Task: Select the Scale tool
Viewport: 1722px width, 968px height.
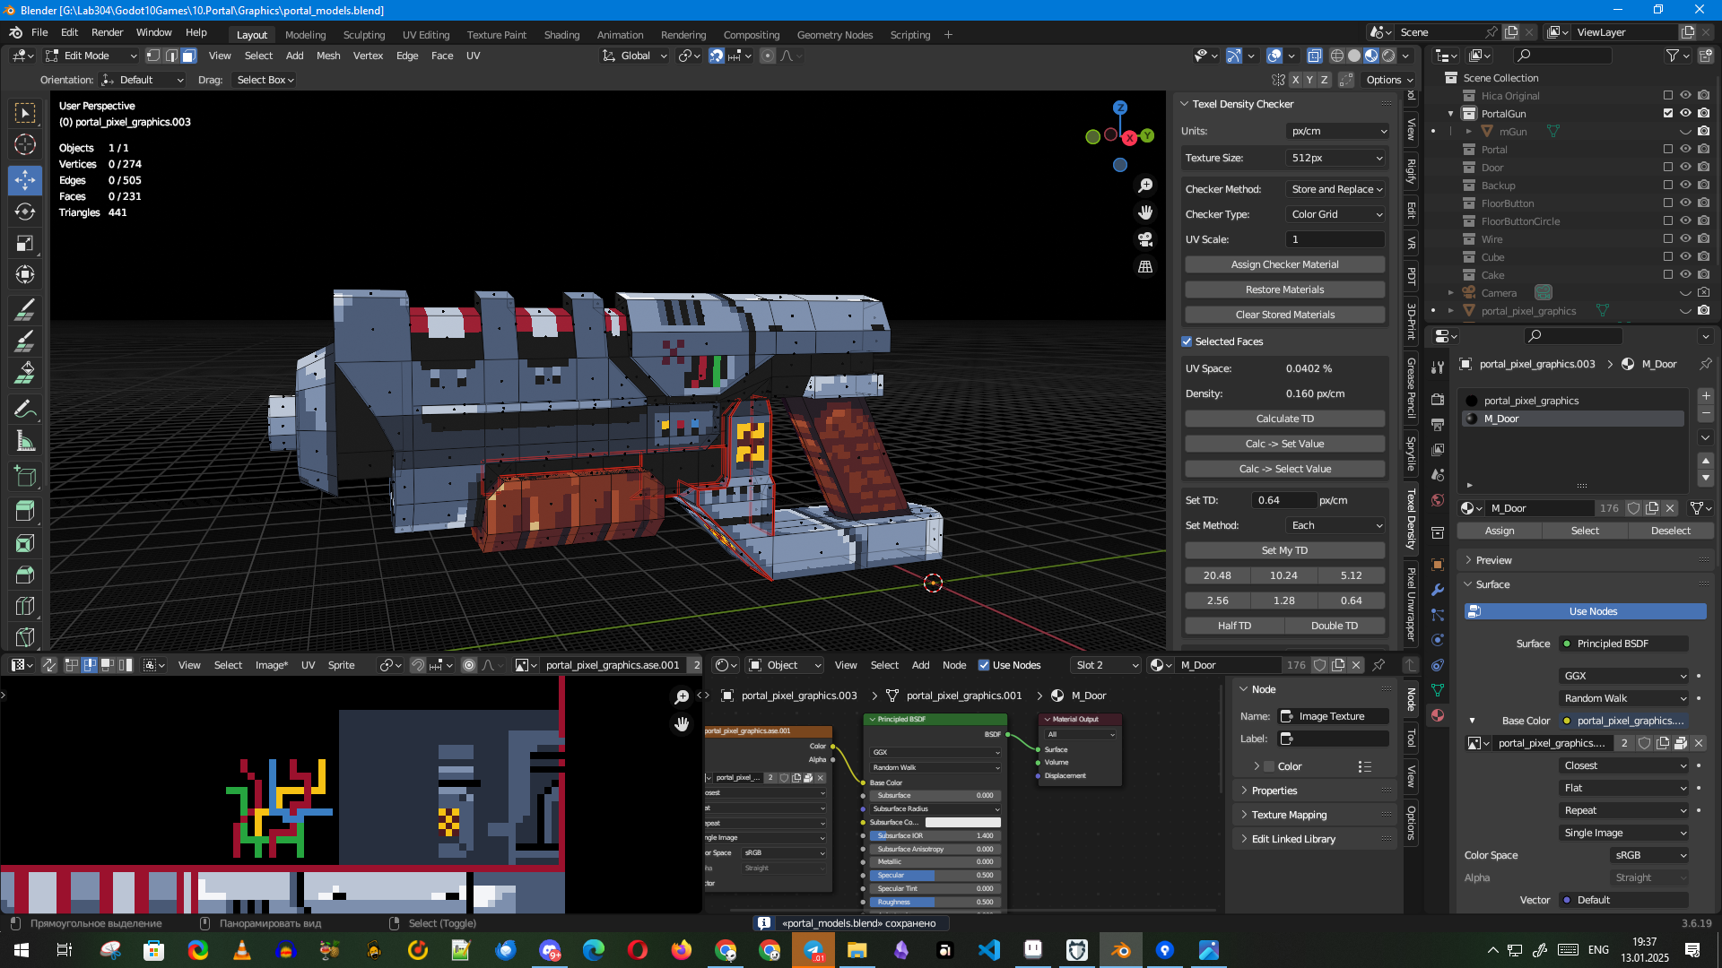Action: pos(25,243)
